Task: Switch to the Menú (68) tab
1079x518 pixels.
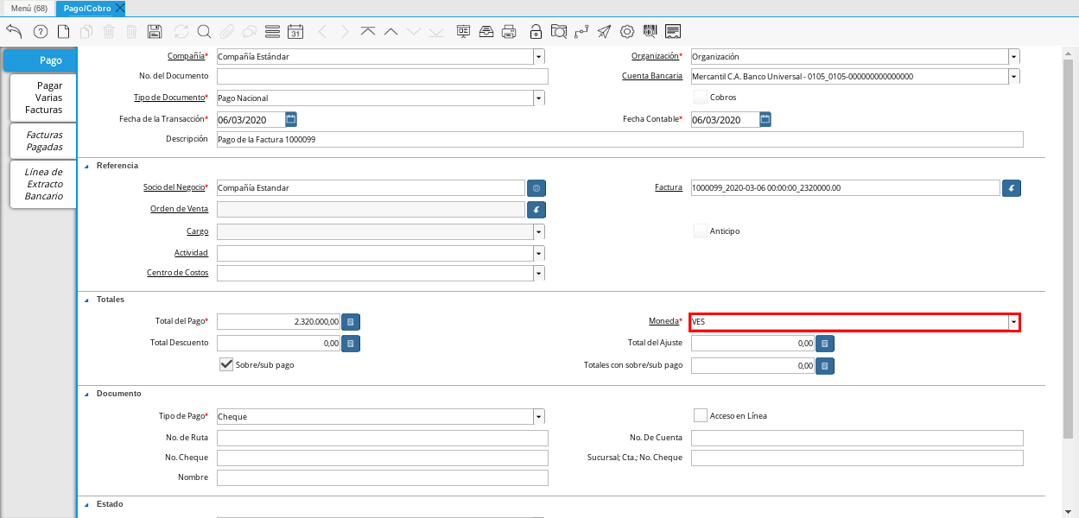Action: click(29, 8)
